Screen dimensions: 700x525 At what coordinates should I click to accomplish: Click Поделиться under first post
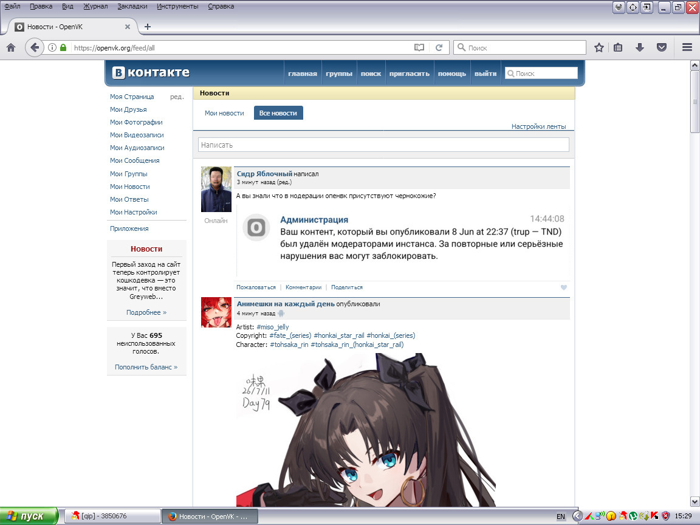click(347, 287)
